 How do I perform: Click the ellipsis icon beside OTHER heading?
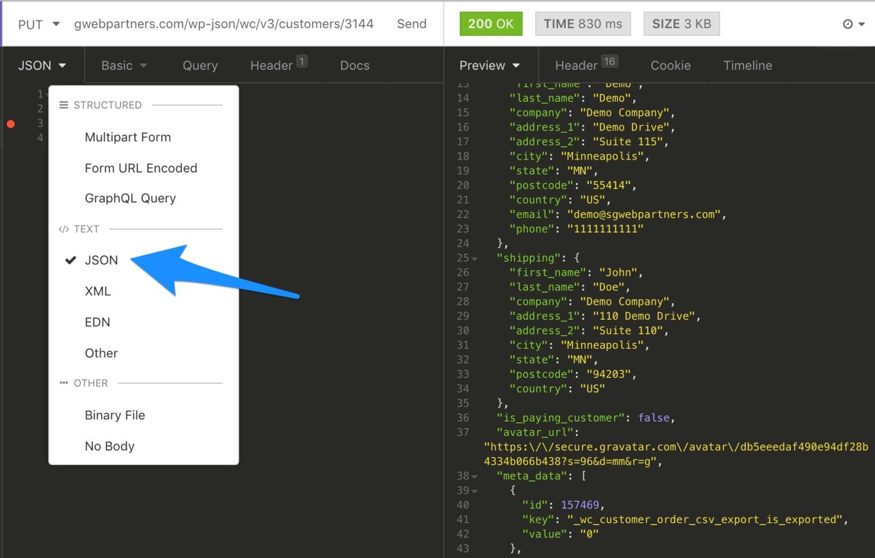coord(63,383)
